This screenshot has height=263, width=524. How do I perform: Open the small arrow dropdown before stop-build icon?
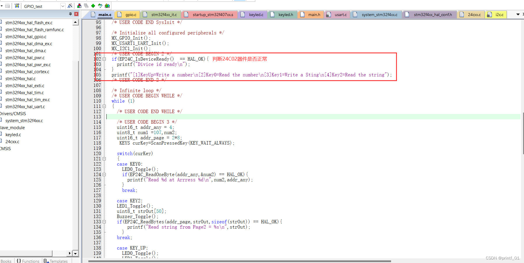click(1, 6)
